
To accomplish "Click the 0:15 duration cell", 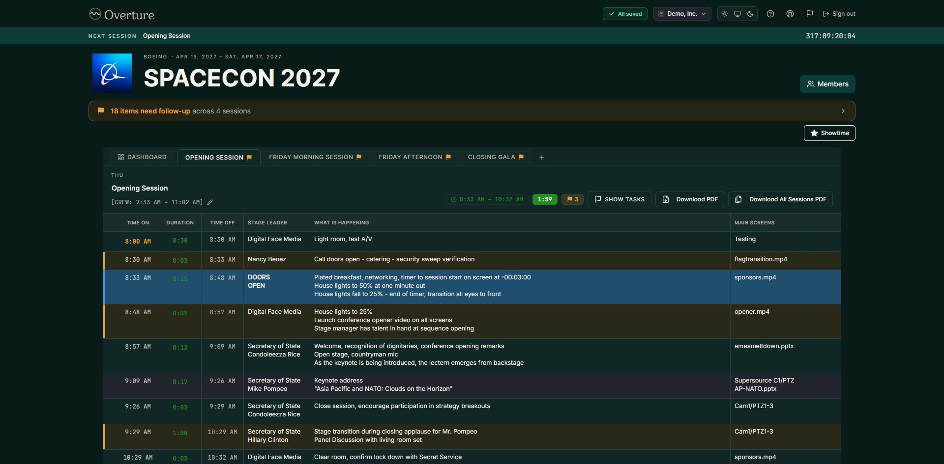I will pyautogui.click(x=180, y=287).
